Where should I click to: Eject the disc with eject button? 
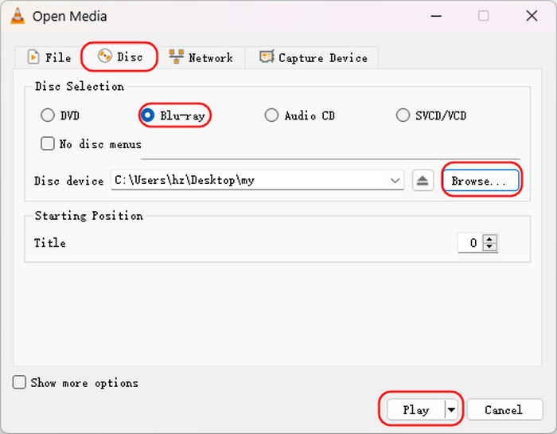point(423,181)
